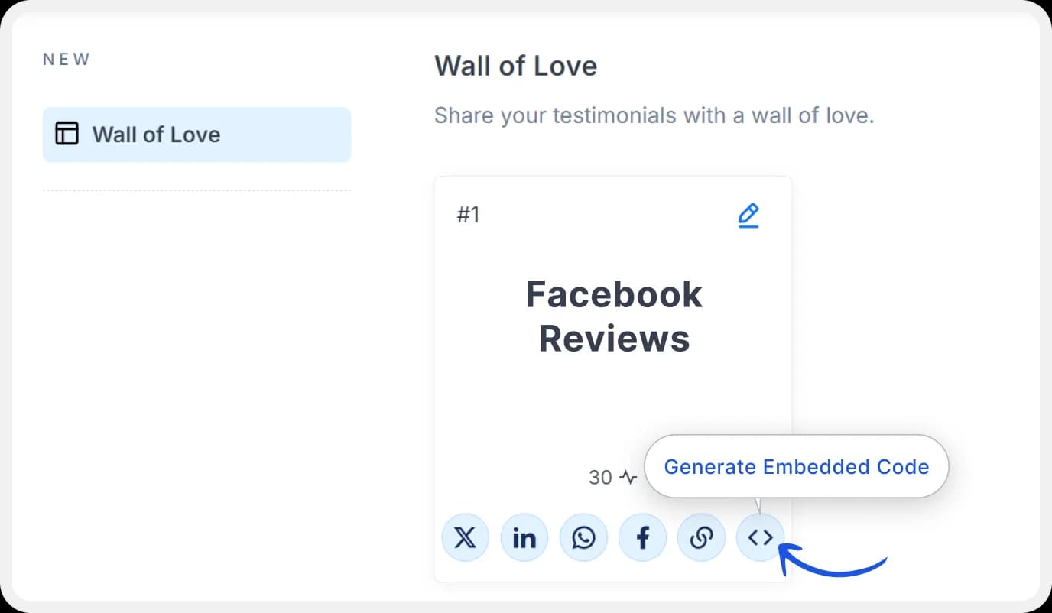The image size is (1052, 613).
Task: Click the testimonials description text
Action: (654, 115)
